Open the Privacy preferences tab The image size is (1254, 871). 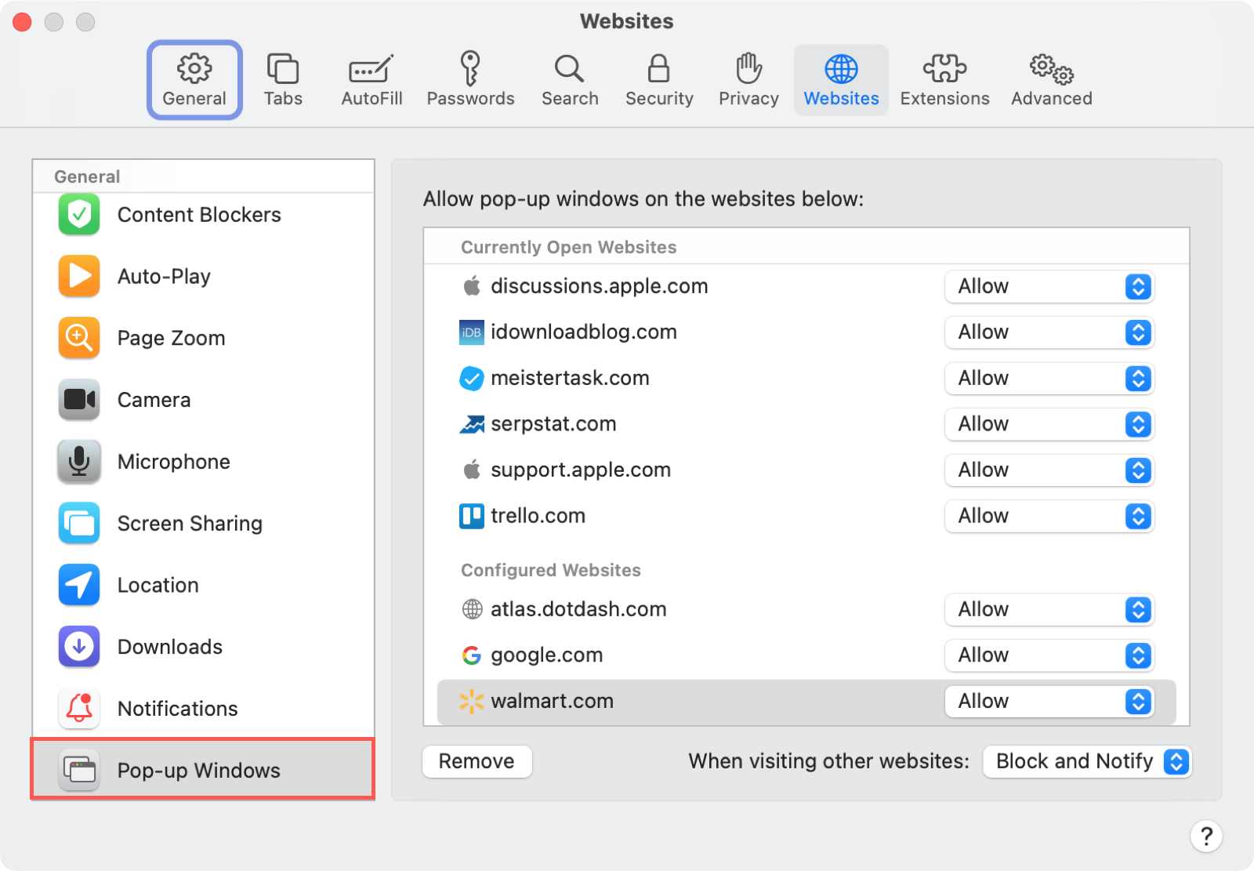click(x=748, y=80)
